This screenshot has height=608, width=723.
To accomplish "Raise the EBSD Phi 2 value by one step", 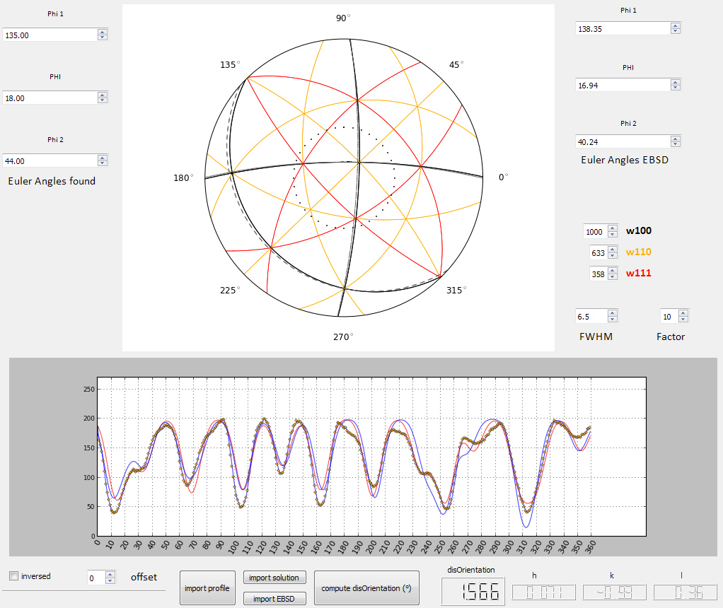I will tap(675, 139).
